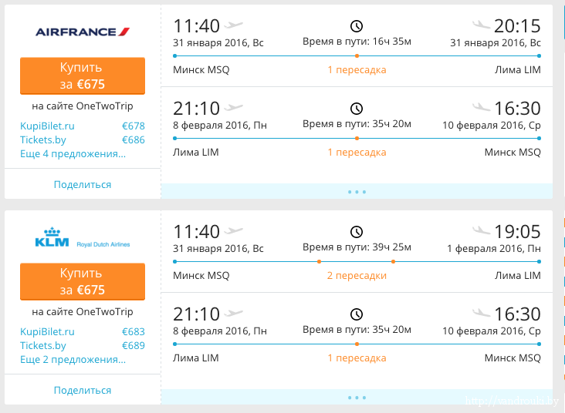Click arrival plane icon next to 19:05
The width and height of the screenshot is (565, 413).
pos(481,231)
